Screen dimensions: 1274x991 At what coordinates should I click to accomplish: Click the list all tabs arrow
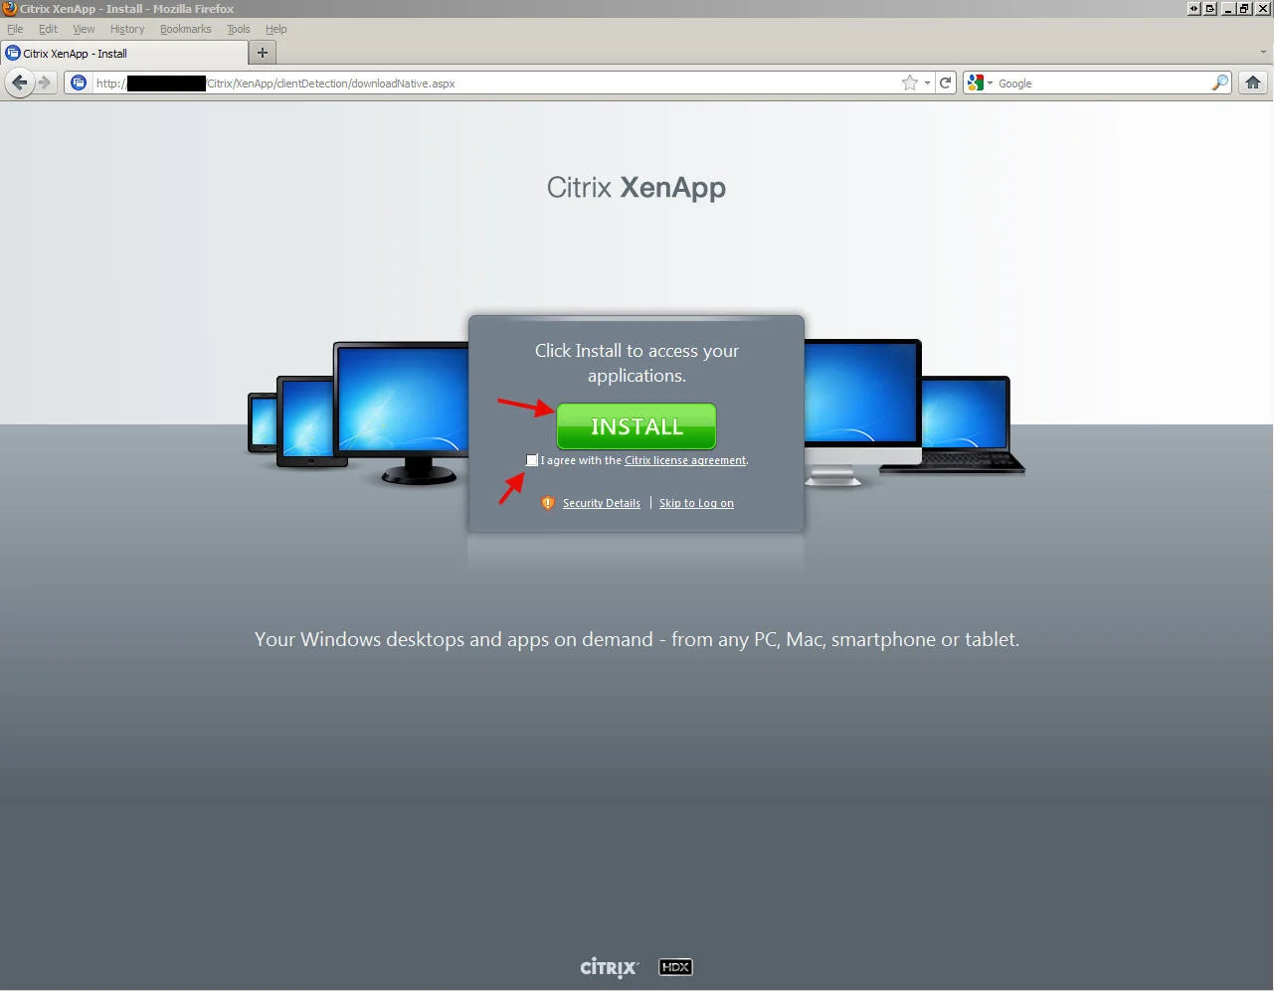[1263, 52]
